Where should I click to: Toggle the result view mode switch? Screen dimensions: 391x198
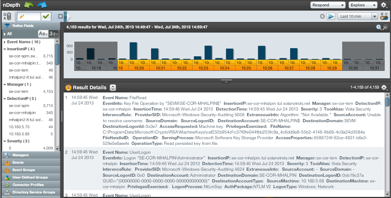[384, 17]
